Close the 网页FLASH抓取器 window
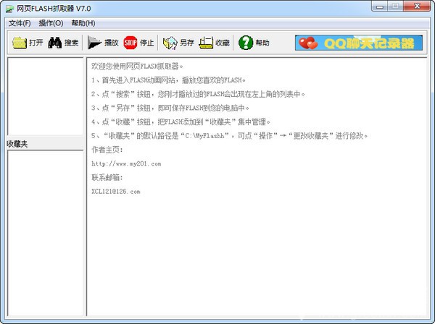The image size is (435, 324). [x=417, y=6]
